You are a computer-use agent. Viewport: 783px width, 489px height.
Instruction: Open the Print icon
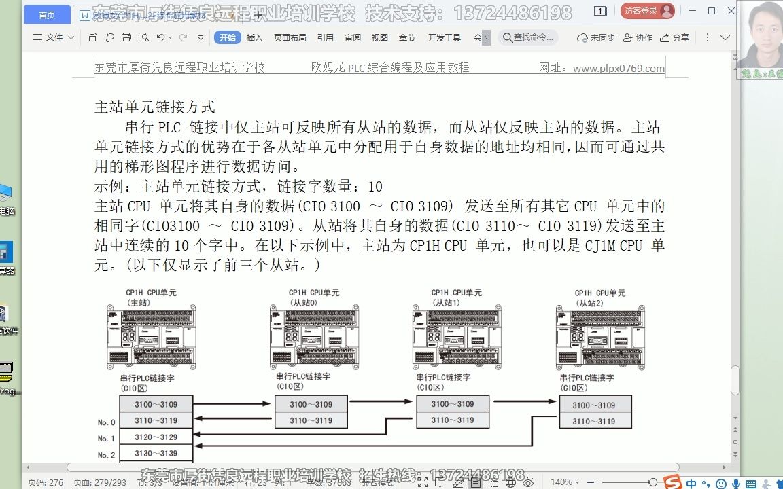(x=126, y=37)
